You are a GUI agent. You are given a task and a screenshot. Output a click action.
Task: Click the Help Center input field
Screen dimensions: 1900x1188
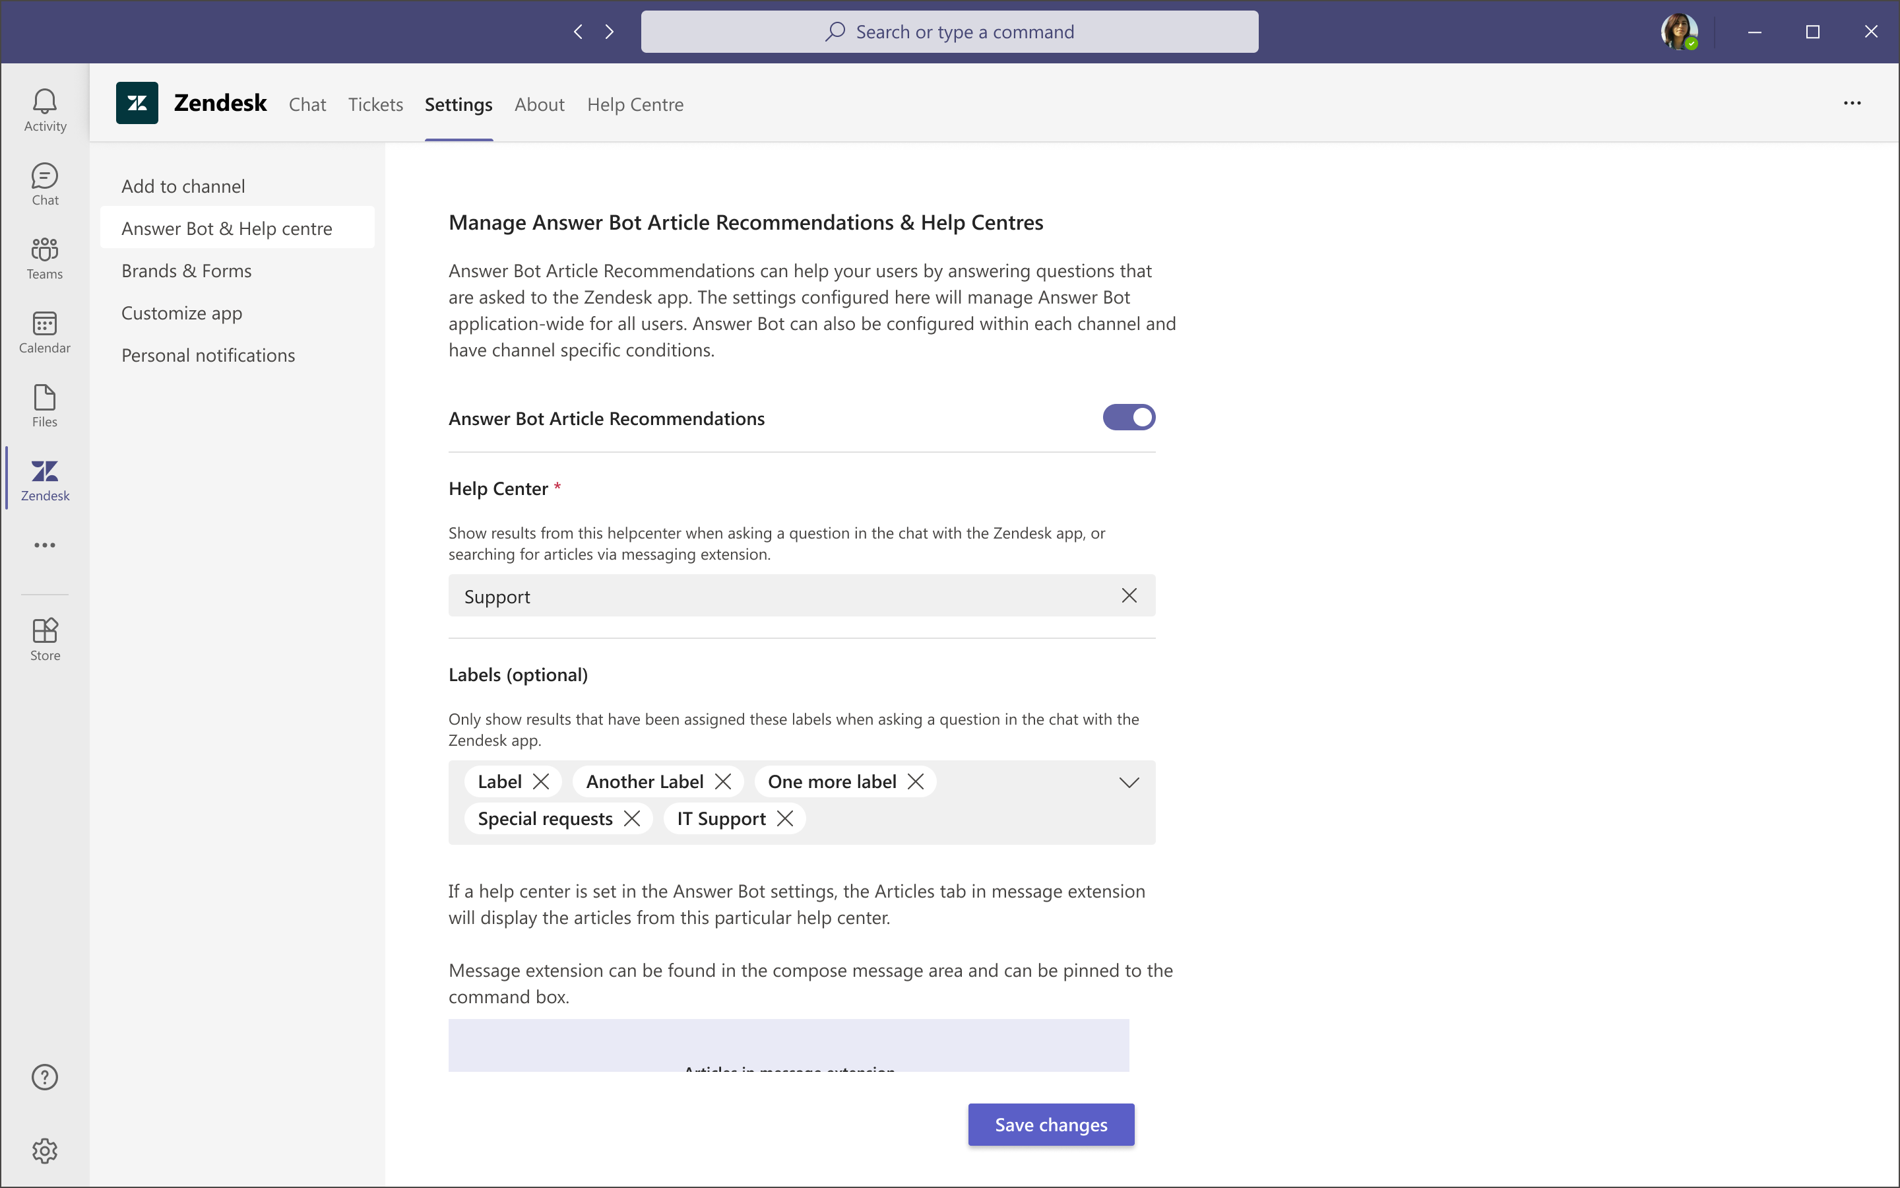[x=800, y=595]
